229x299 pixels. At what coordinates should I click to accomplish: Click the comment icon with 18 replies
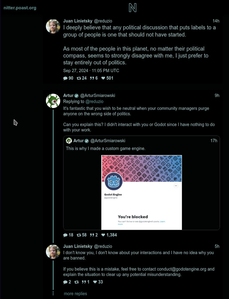click(65, 235)
